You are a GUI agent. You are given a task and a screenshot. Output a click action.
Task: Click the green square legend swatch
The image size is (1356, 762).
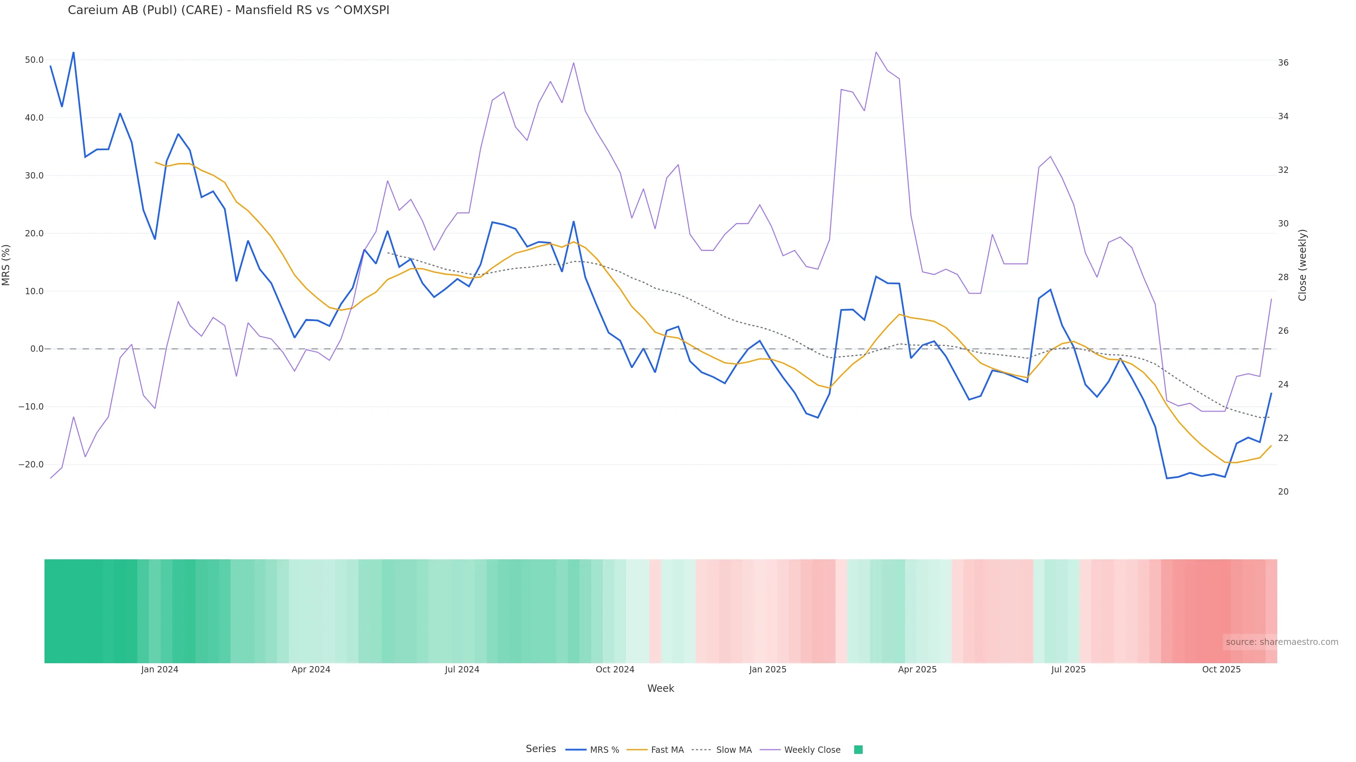(x=858, y=750)
